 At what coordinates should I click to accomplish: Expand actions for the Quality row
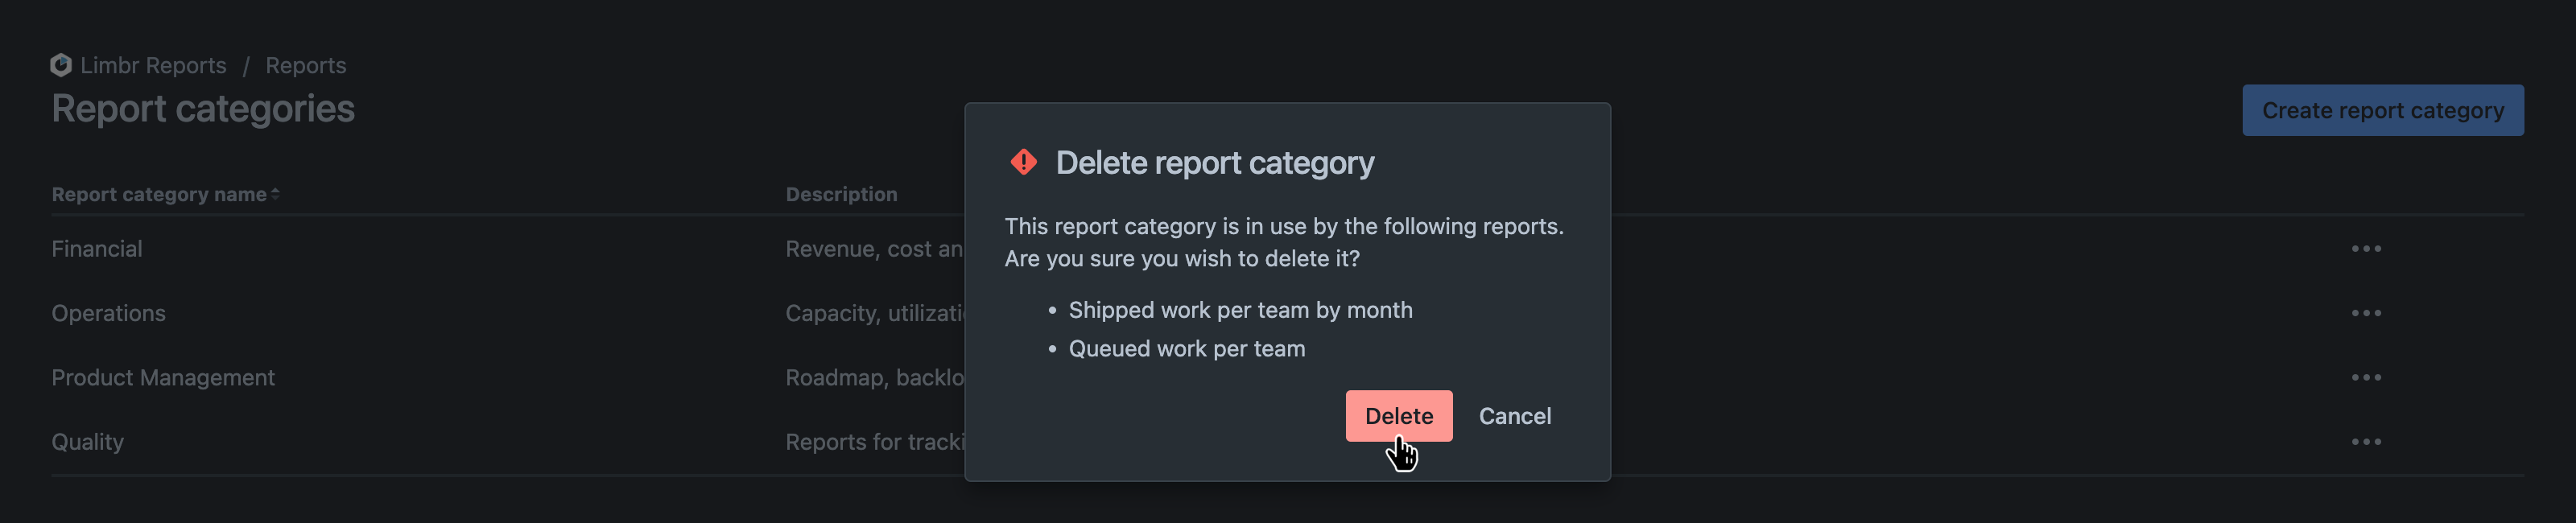[2367, 441]
